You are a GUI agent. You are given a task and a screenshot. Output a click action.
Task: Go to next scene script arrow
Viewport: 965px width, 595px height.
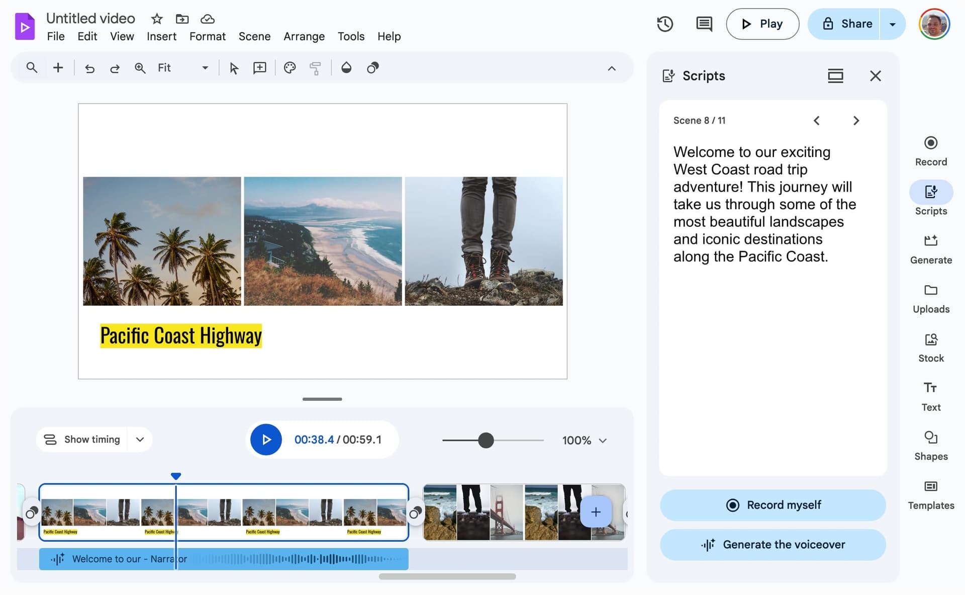tap(856, 121)
